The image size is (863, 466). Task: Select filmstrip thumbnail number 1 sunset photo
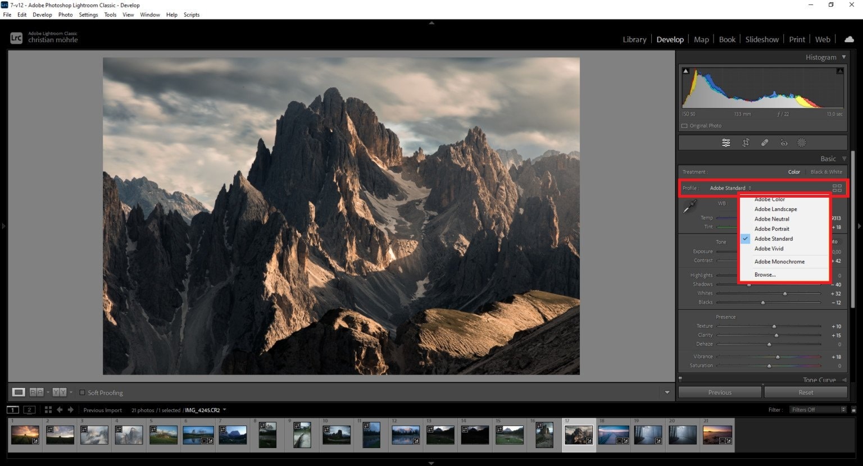(25, 435)
